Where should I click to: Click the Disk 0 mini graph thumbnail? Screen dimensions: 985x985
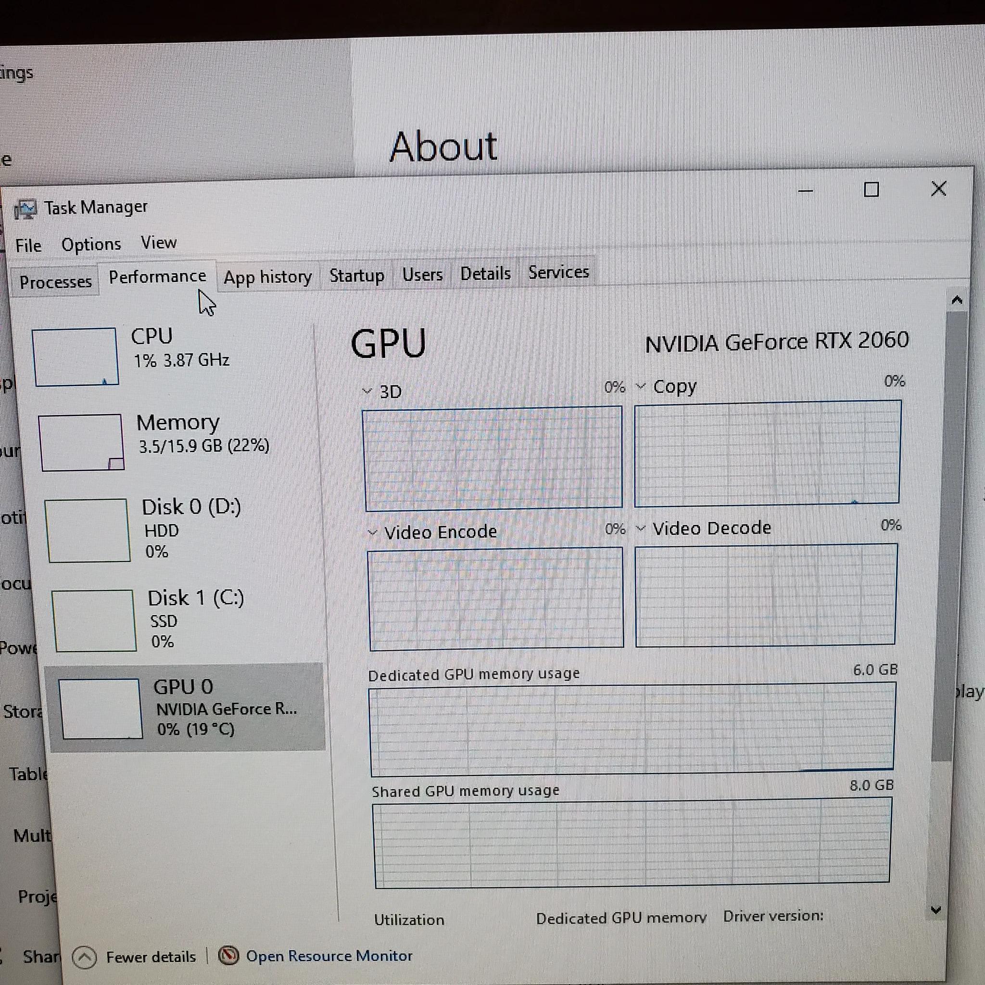[x=88, y=530]
